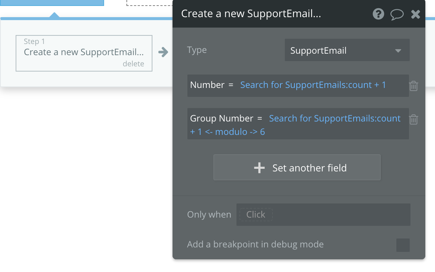Click the Group Number field name label
435x272 pixels.
222,118
